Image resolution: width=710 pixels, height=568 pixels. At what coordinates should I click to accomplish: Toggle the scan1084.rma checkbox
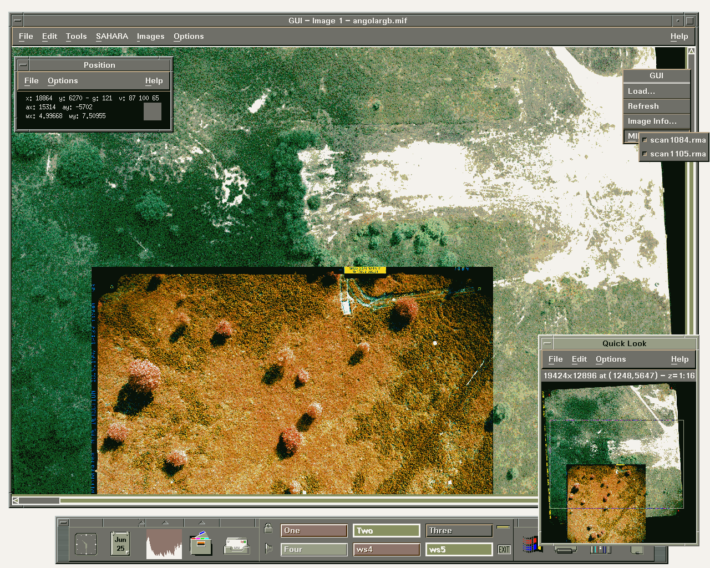point(645,140)
